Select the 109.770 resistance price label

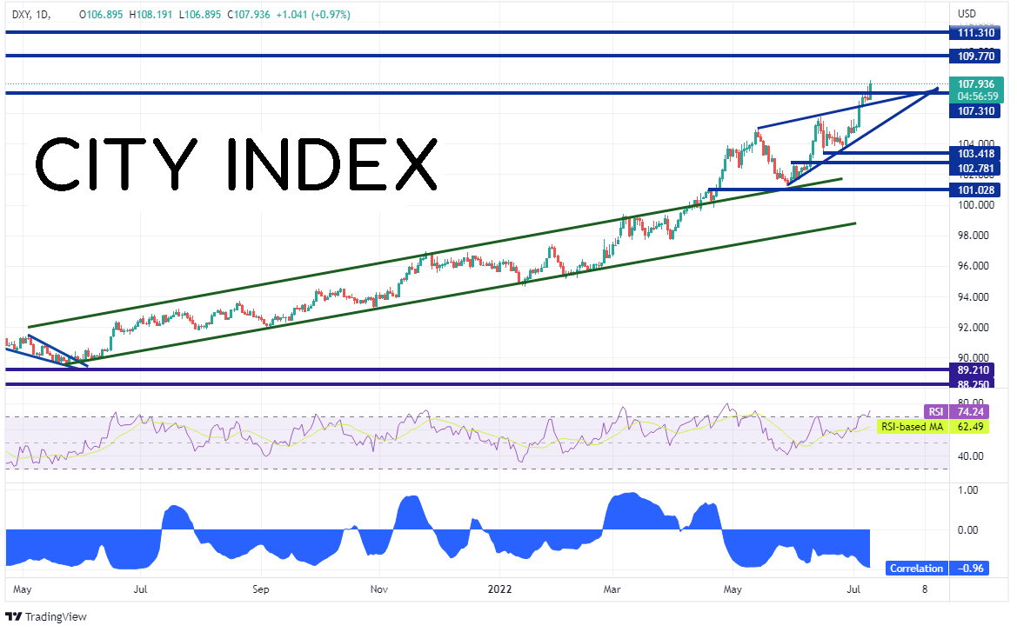[975, 57]
